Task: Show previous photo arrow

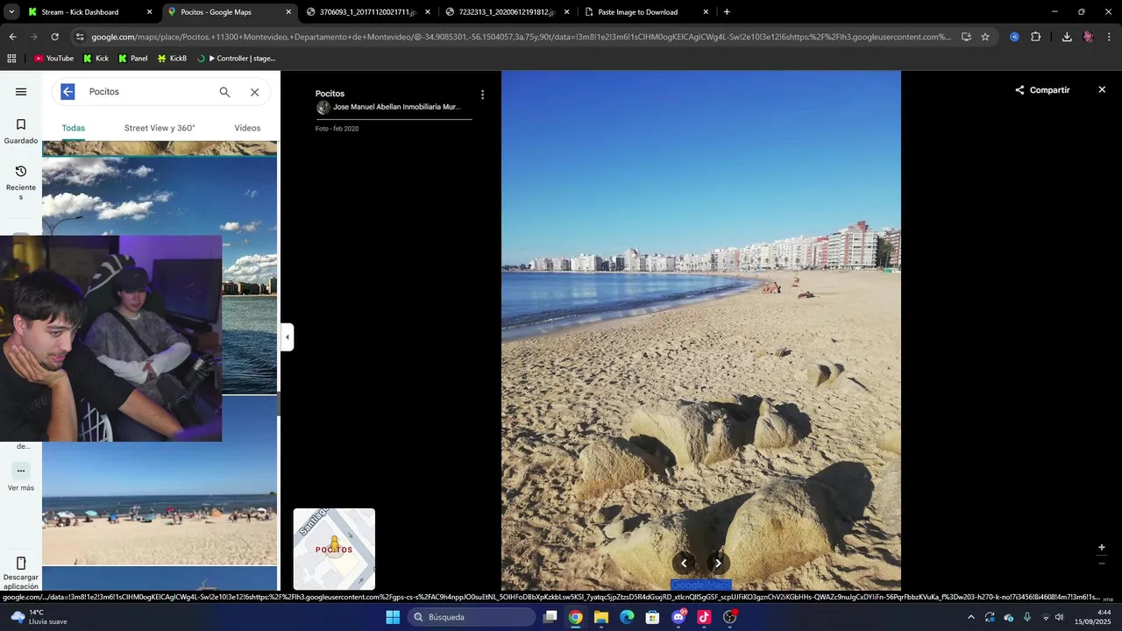Action: (684, 564)
